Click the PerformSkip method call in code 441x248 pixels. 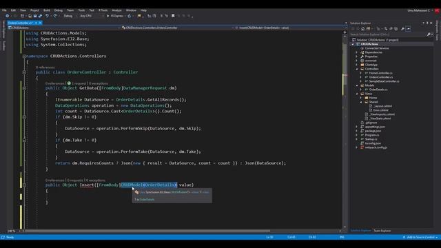(x=135, y=129)
